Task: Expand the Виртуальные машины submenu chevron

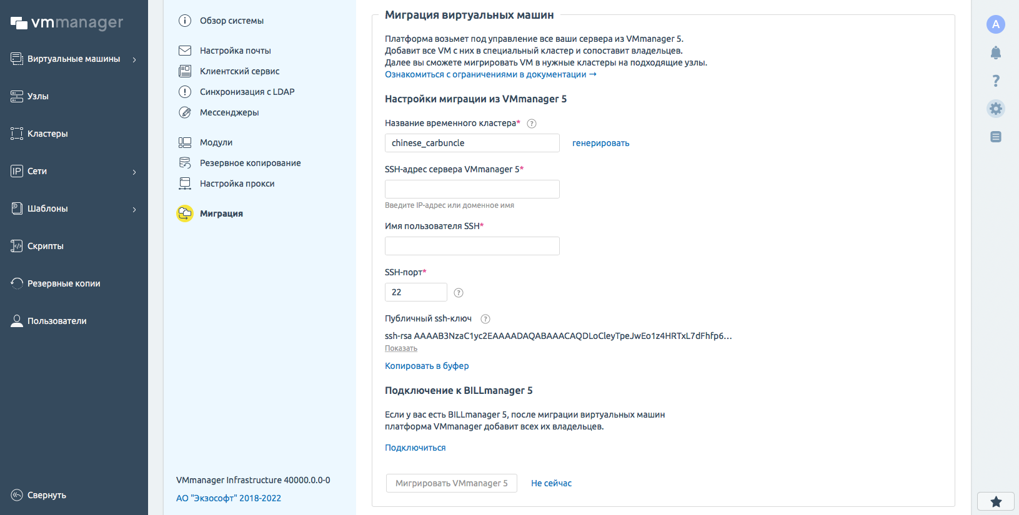Action: tap(134, 59)
